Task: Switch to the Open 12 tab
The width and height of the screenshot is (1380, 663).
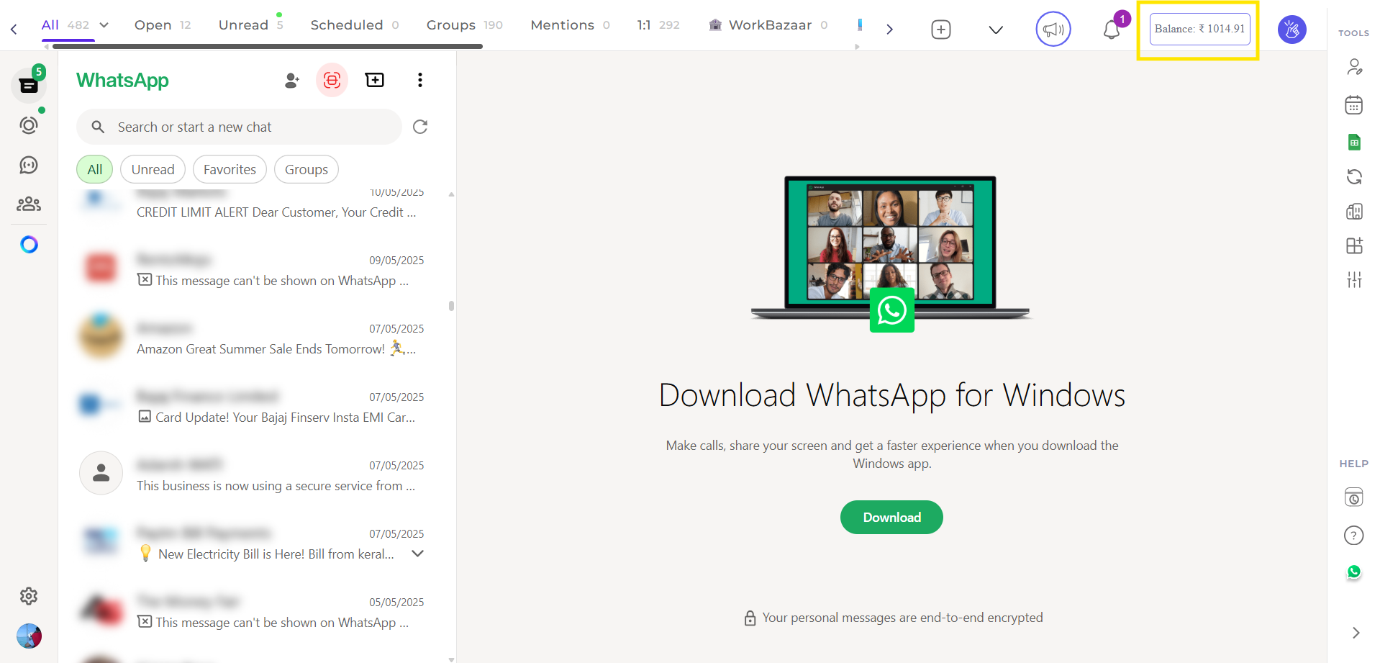Action: point(163,25)
